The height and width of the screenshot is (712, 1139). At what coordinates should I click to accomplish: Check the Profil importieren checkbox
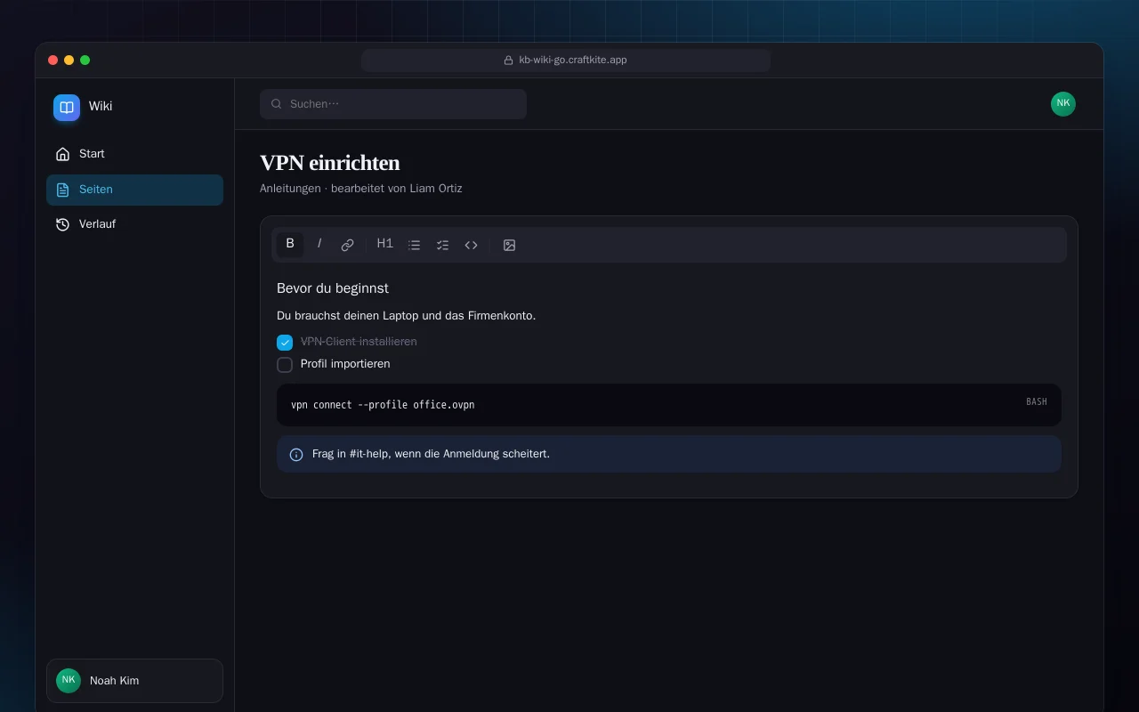point(285,365)
